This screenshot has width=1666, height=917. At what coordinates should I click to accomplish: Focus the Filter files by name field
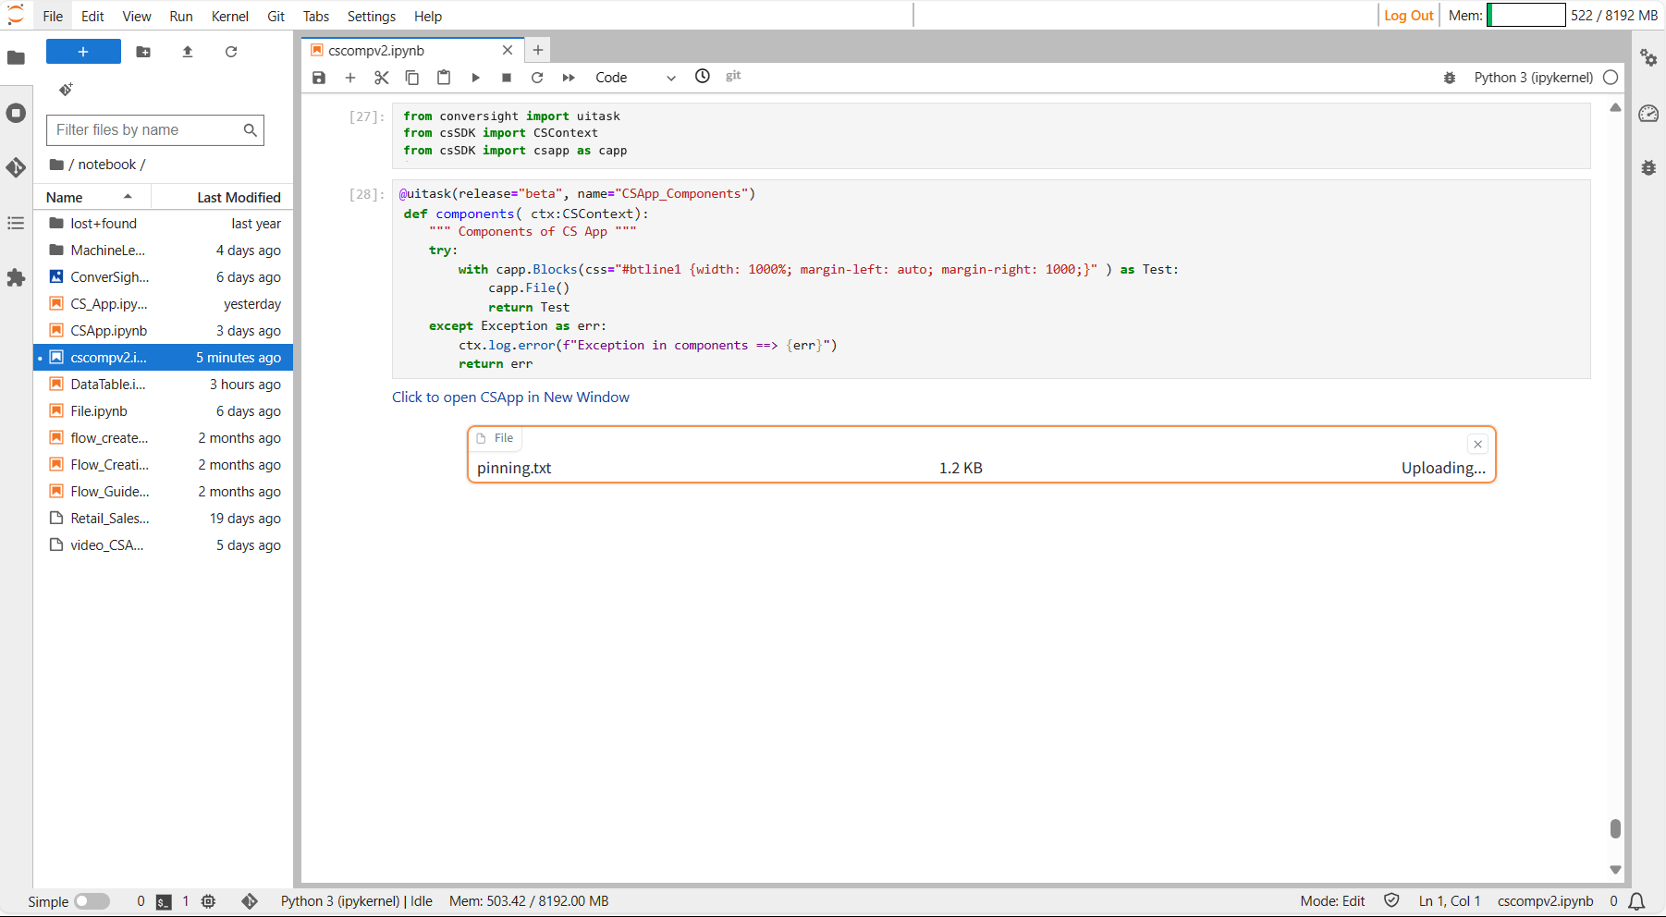[x=155, y=130]
